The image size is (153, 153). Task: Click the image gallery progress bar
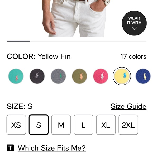(77, 41)
